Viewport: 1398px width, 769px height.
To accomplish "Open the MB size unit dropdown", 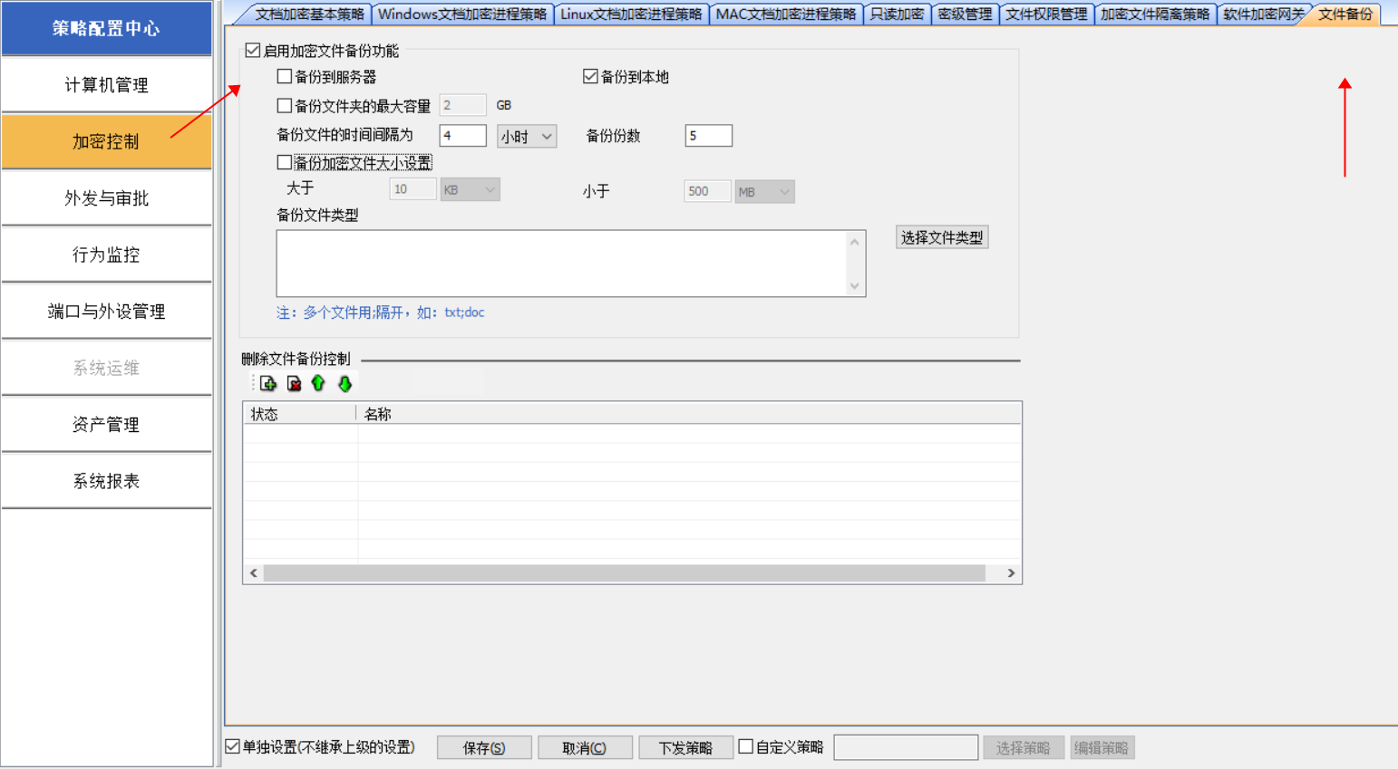I will [x=764, y=192].
